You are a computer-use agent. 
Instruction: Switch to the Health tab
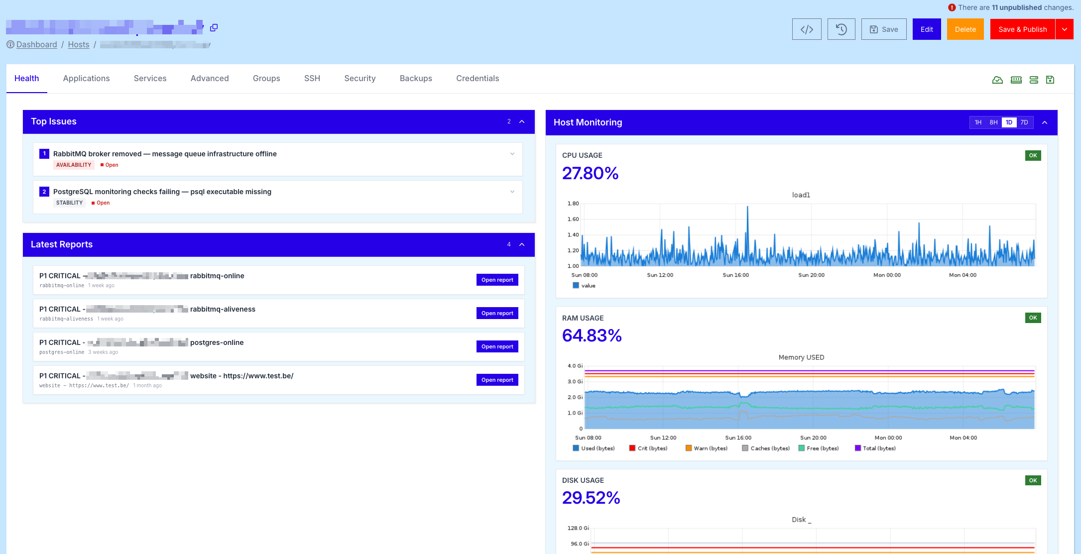point(27,78)
